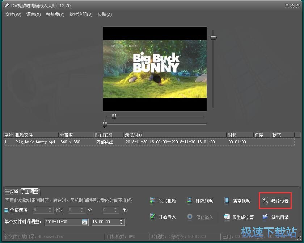
Task: Click the 内部读出 cell
Action: coord(105,142)
